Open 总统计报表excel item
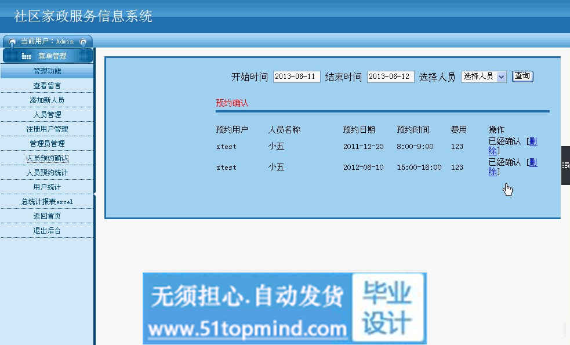The height and width of the screenshot is (345, 570). pyautogui.click(x=47, y=202)
